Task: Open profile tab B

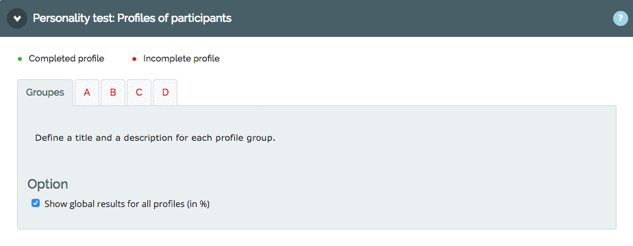Action: tap(113, 92)
